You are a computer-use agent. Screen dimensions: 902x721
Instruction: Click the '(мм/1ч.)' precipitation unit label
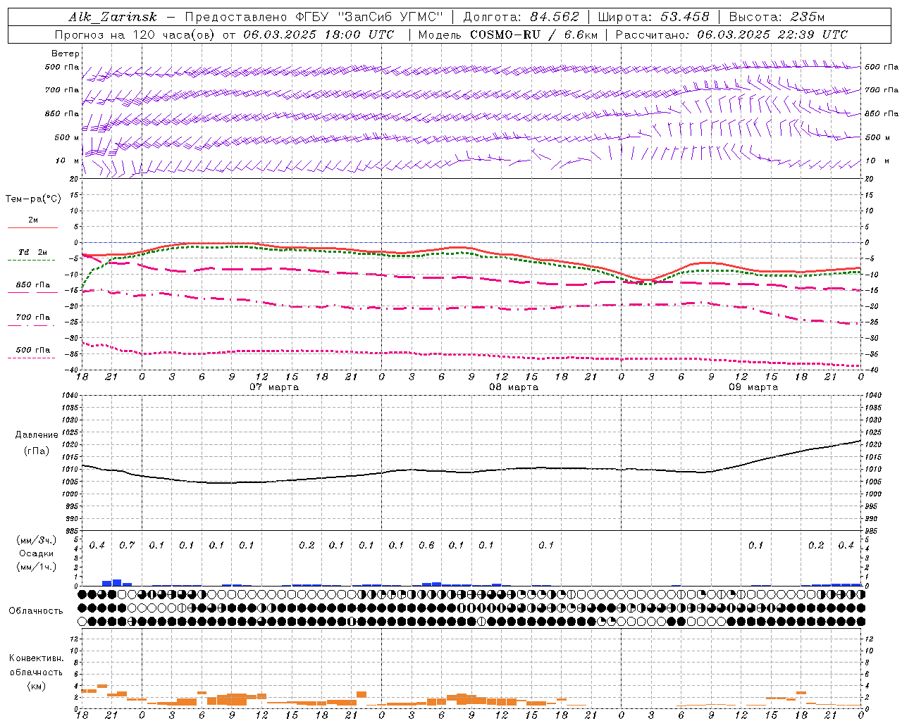(37, 567)
